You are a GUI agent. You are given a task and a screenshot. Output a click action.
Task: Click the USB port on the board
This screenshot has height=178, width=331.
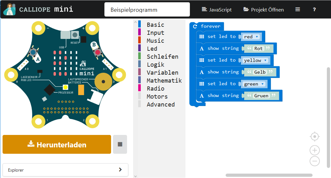coord(65,35)
